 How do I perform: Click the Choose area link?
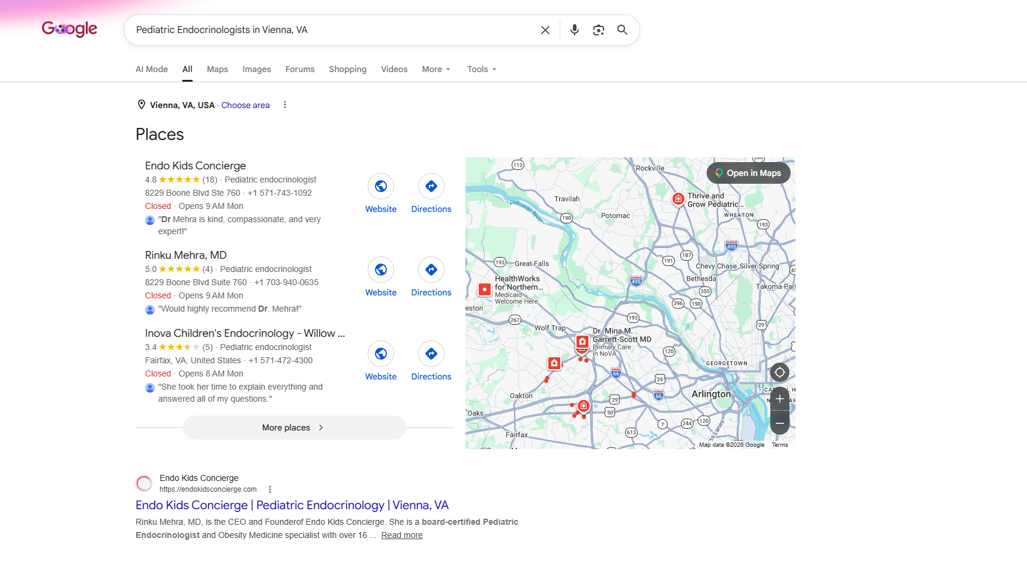tap(245, 105)
